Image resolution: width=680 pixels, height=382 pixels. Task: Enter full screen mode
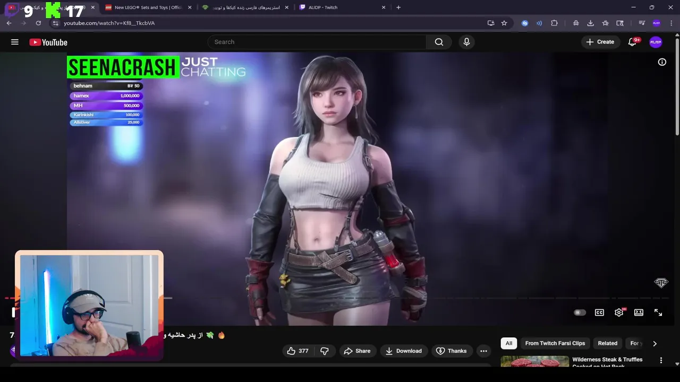[x=658, y=312]
